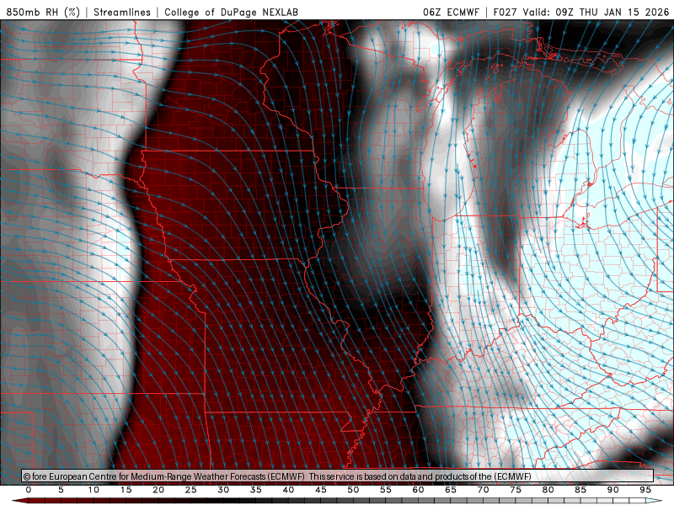The height and width of the screenshot is (505, 674).
Task: Click the "55" humidity scale label
Action: 386,490
